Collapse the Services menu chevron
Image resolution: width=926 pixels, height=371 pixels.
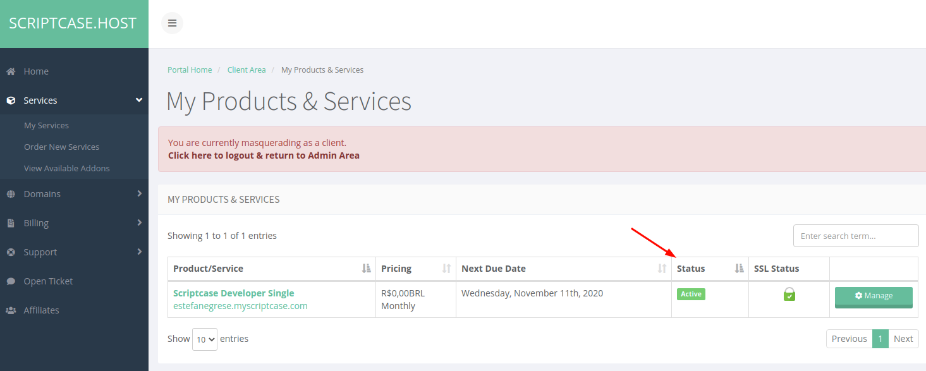tap(139, 100)
